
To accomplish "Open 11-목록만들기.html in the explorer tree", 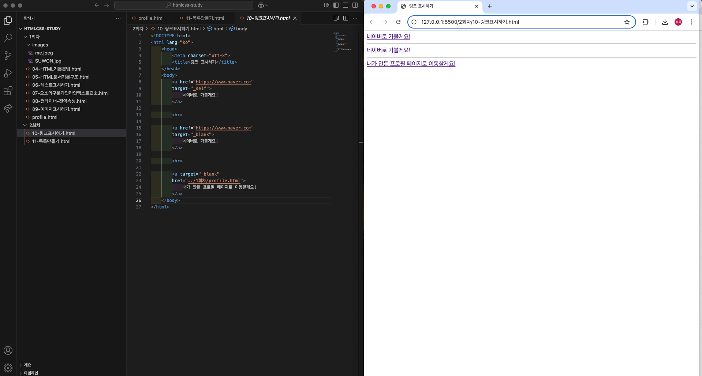I will (x=71, y=141).
